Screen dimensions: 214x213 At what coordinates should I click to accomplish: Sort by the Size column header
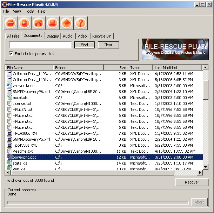[x=116, y=68]
